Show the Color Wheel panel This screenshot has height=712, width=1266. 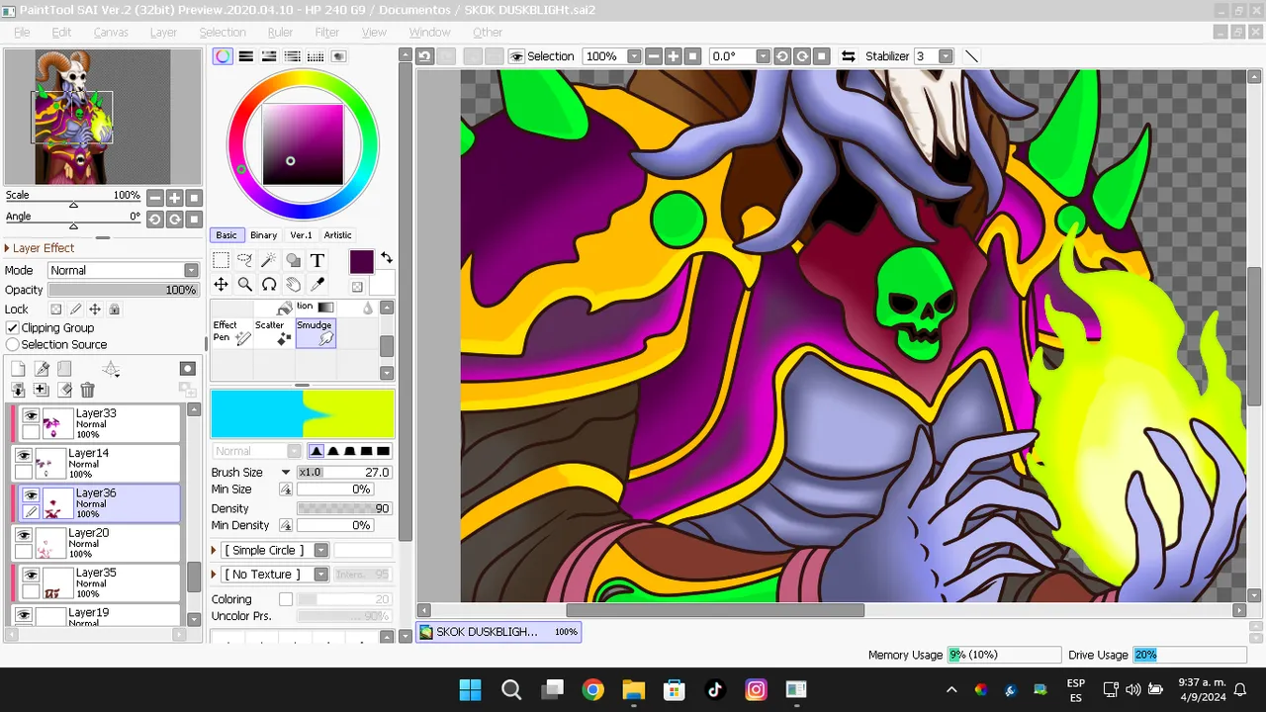click(223, 56)
